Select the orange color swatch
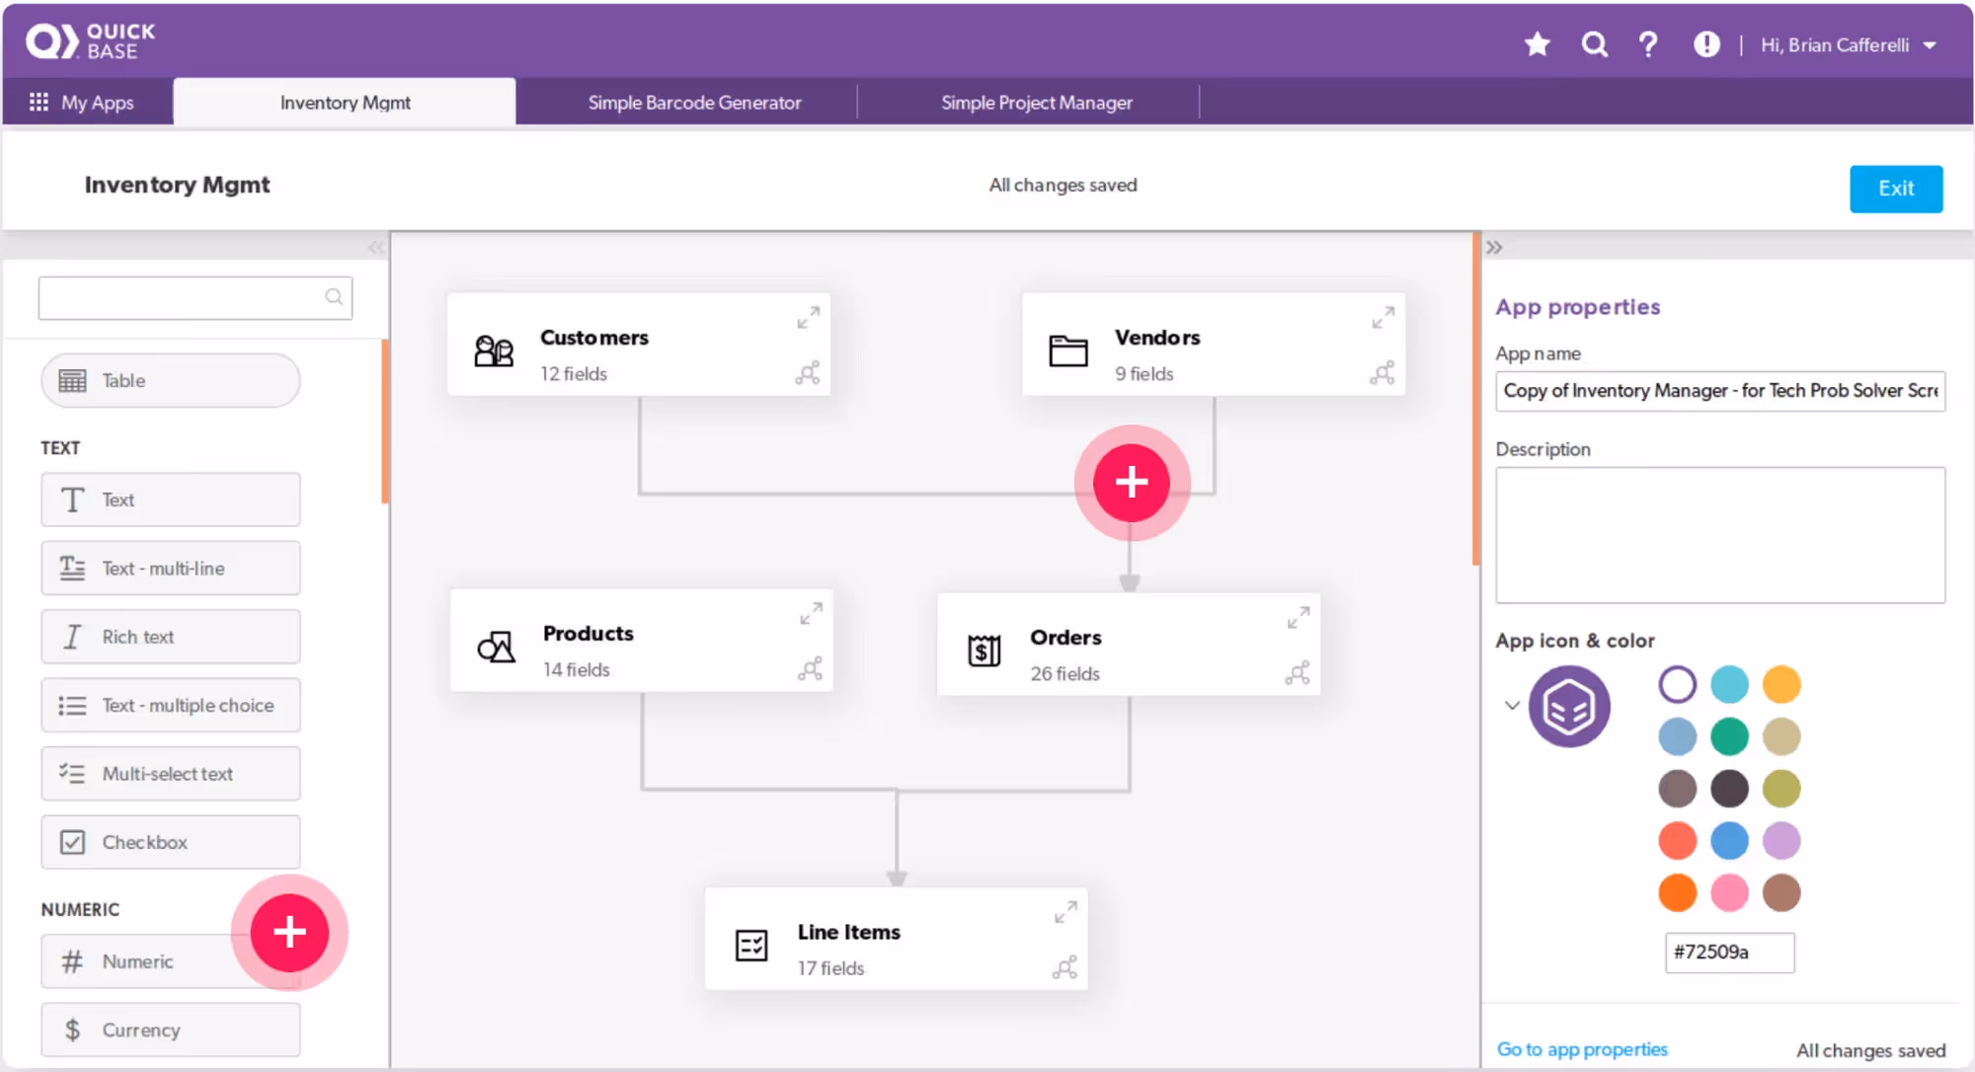The image size is (1975, 1072). tap(1677, 892)
